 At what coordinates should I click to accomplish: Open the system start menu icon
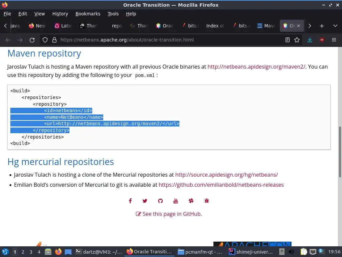(5, 252)
